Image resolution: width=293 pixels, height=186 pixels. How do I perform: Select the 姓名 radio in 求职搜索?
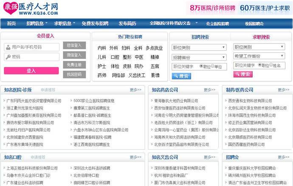click(270, 65)
